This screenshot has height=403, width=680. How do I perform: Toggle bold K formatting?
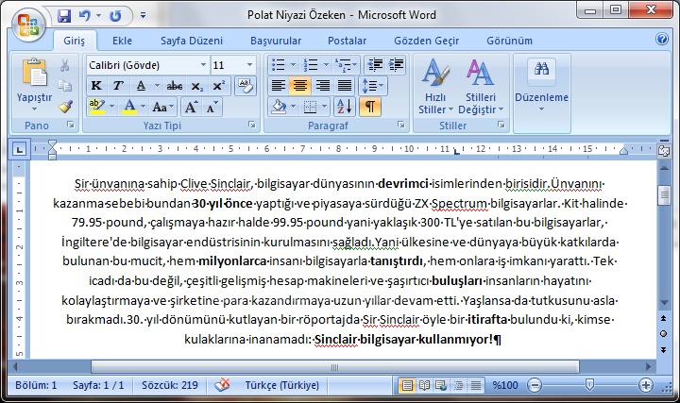pos(96,85)
